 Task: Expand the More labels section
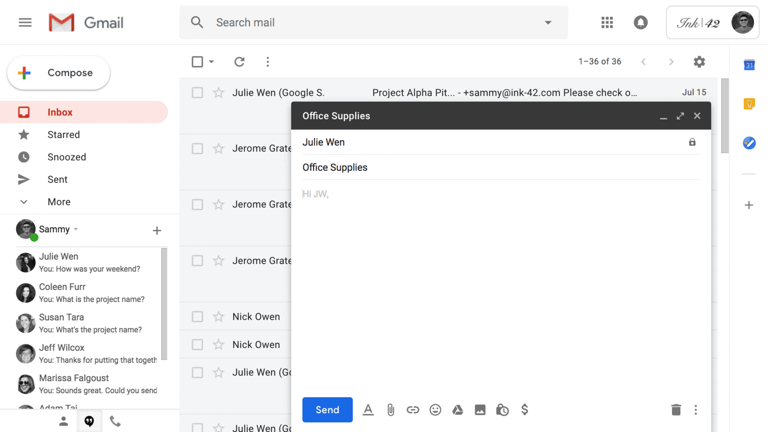point(59,202)
